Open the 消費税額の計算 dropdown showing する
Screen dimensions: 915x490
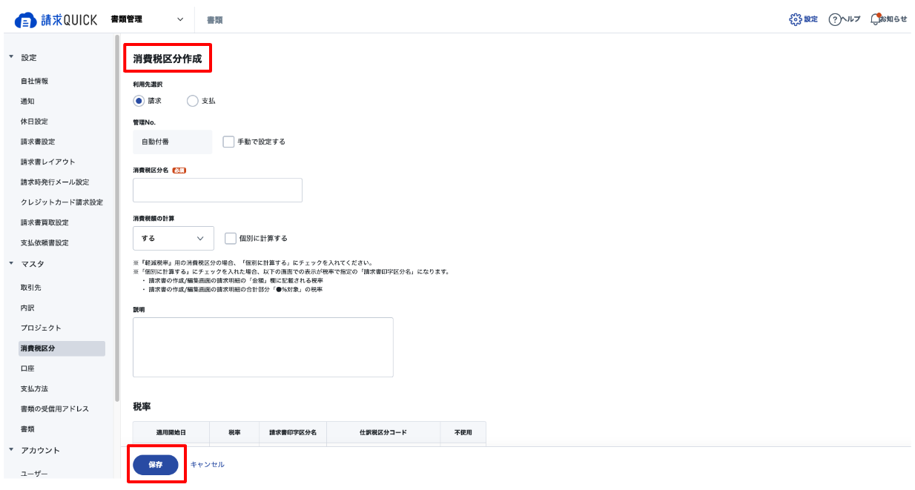click(174, 239)
